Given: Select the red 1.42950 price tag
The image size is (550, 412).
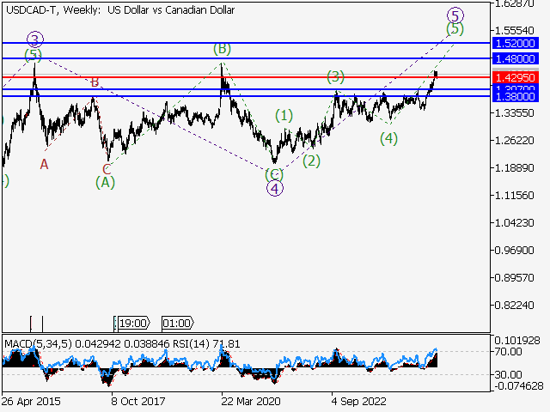Looking at the screenshot, I should 515,77.
